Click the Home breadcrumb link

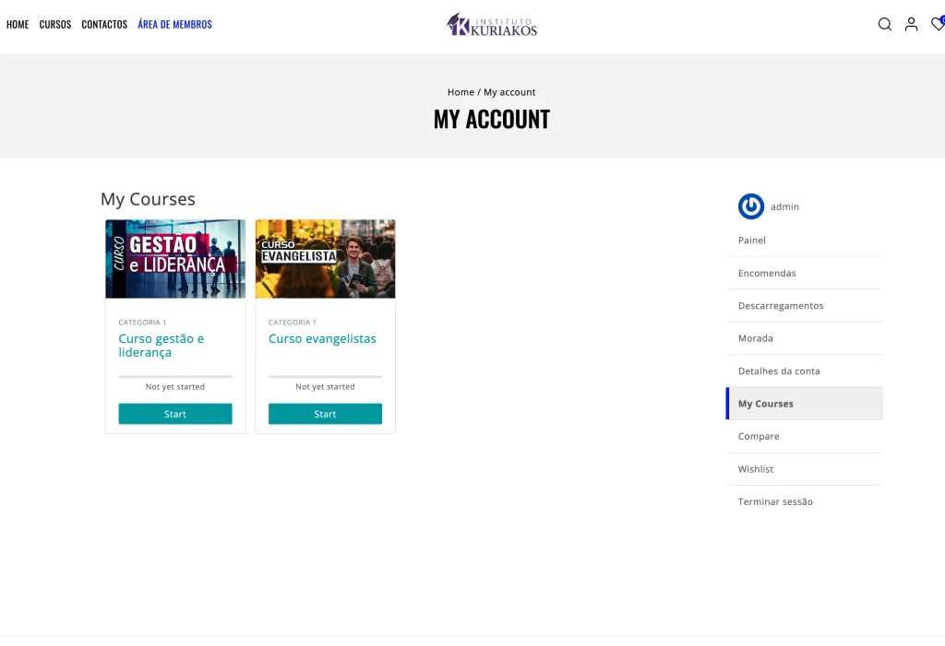(x=461, y=92)
